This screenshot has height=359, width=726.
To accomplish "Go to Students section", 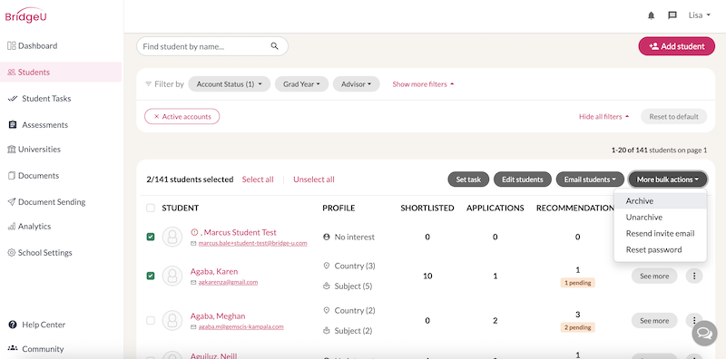I will 61,73.
